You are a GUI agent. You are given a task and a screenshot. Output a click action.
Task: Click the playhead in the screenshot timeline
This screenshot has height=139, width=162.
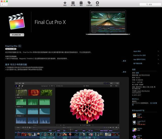tap(70, 133)
